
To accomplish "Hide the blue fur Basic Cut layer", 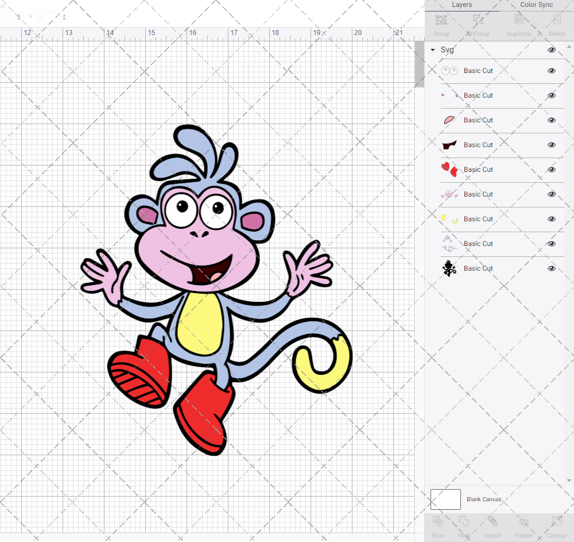I will tap(551, 244).
